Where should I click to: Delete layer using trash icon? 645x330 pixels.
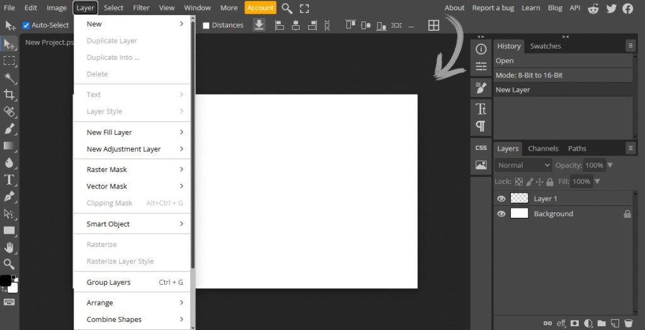[x=628, y=323]
